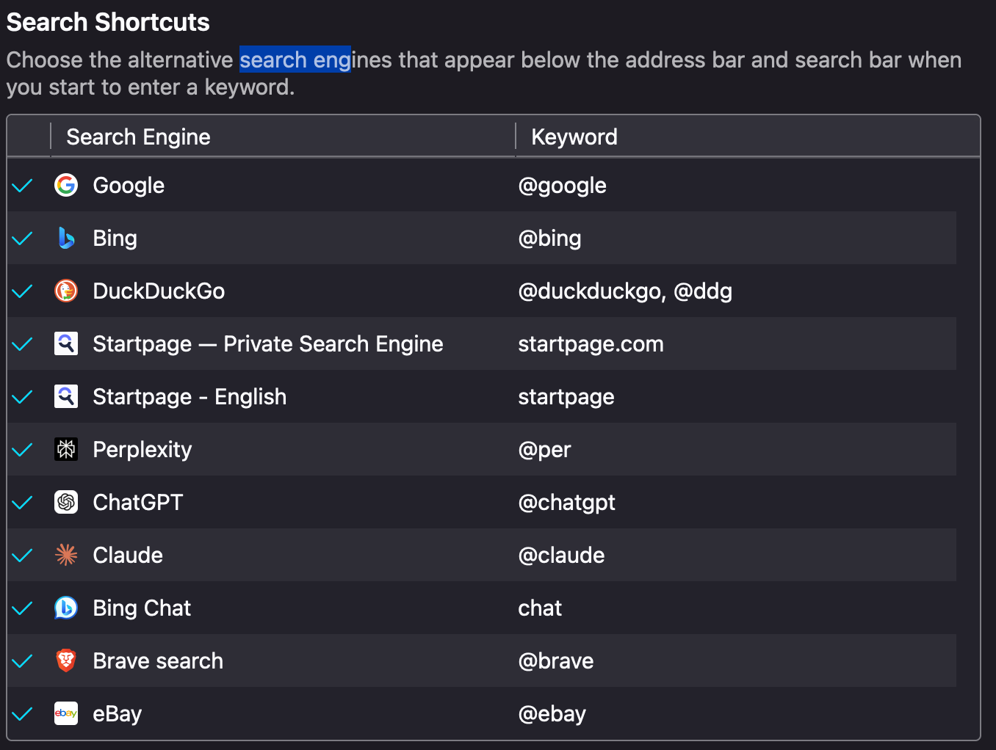Click the Keyword column header

(x=574, y=136)
